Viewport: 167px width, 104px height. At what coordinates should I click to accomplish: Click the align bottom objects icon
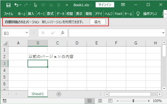pos(51,5)
